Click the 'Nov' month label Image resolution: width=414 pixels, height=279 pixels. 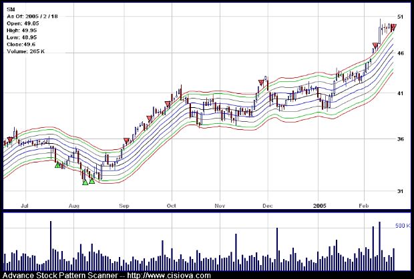(x=220, y=206)
